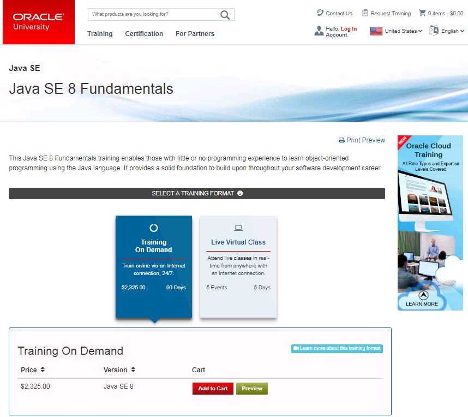468x417 pixels.
Task: Open the shopping cart icon
Action: (x=422, y=13)
